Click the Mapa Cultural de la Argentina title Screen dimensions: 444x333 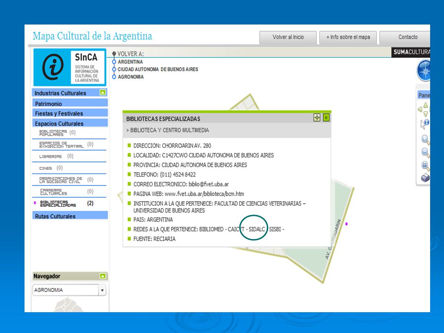click(92, 36)
